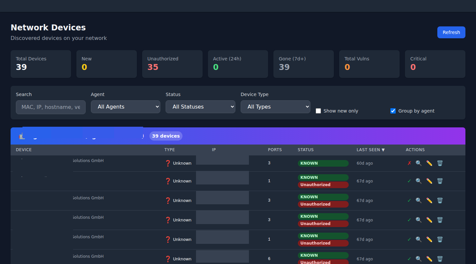Focus the Search input field

point(51,107)
